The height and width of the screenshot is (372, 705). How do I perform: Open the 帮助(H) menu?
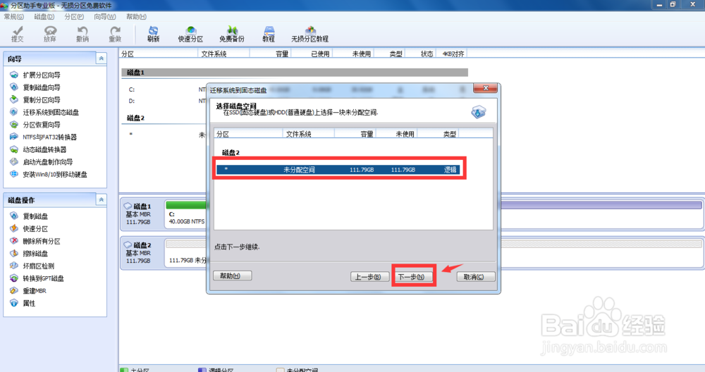coord(136,17)
